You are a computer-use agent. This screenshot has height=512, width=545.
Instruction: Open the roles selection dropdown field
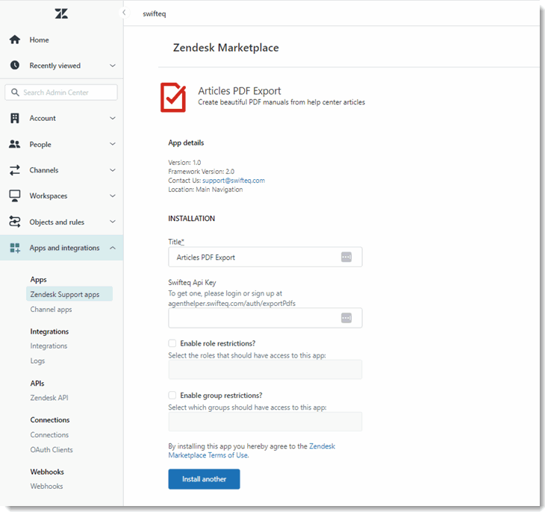click(265, 369)
